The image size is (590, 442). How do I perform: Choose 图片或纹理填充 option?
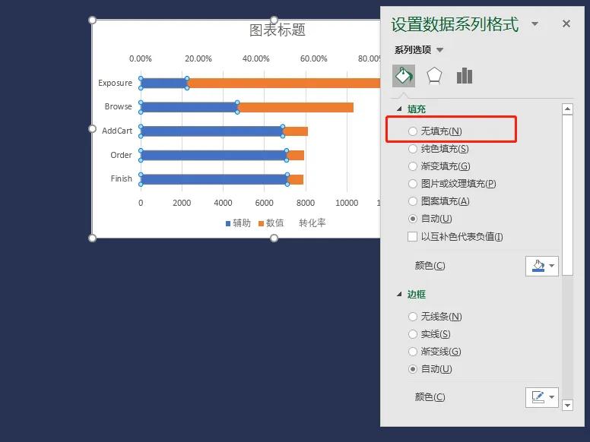click(413, 184)
